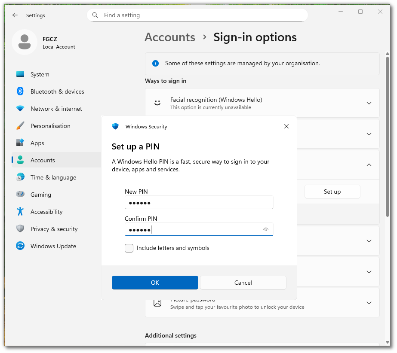The image size is (397, 353).
Task: Open Network & internet category
Action: (x=56, y=109)
